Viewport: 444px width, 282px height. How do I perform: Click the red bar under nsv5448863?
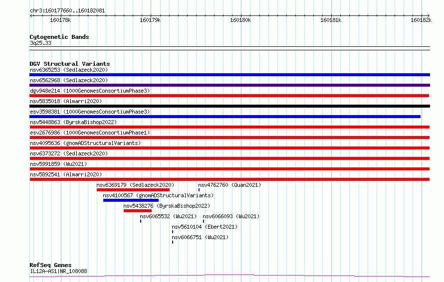[x=229, y=127]
